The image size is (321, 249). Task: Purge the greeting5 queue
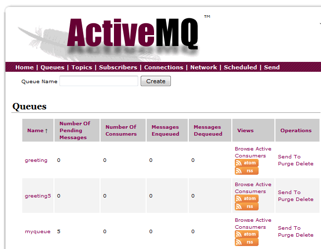[x=286, y=199]
